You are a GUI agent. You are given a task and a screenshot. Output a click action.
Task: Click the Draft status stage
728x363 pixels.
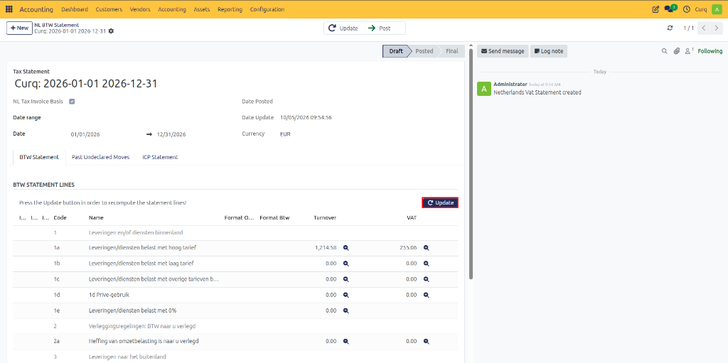tap(395, 51)
